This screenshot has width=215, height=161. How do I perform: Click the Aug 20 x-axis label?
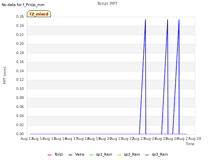tap(105, 139)
